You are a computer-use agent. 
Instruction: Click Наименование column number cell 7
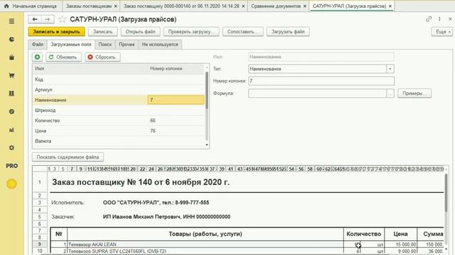point(176,100)
